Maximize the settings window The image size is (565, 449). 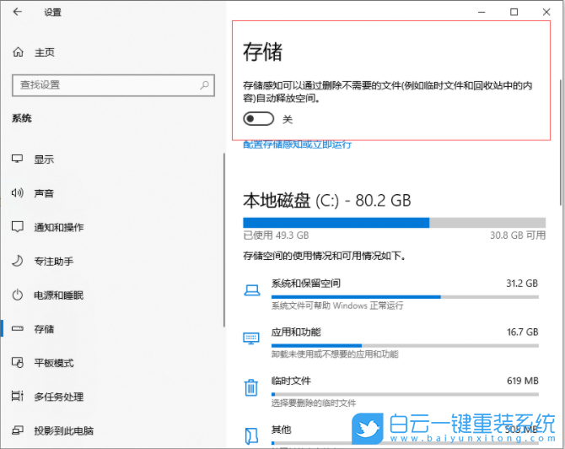[x=514, y=12]
